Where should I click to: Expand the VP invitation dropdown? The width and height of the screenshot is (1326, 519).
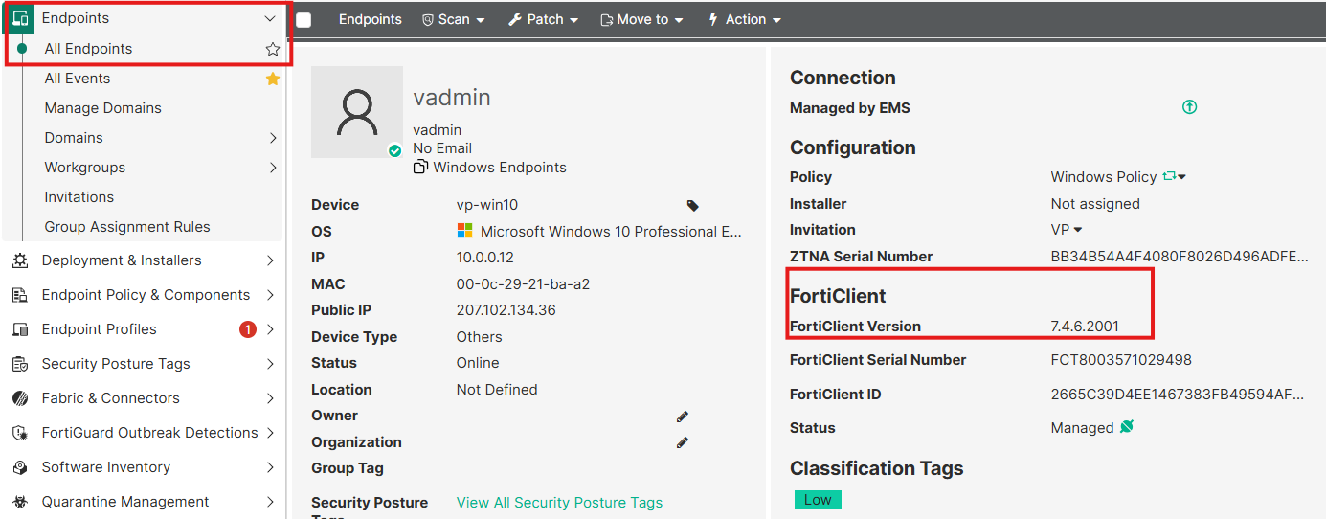1067,230
